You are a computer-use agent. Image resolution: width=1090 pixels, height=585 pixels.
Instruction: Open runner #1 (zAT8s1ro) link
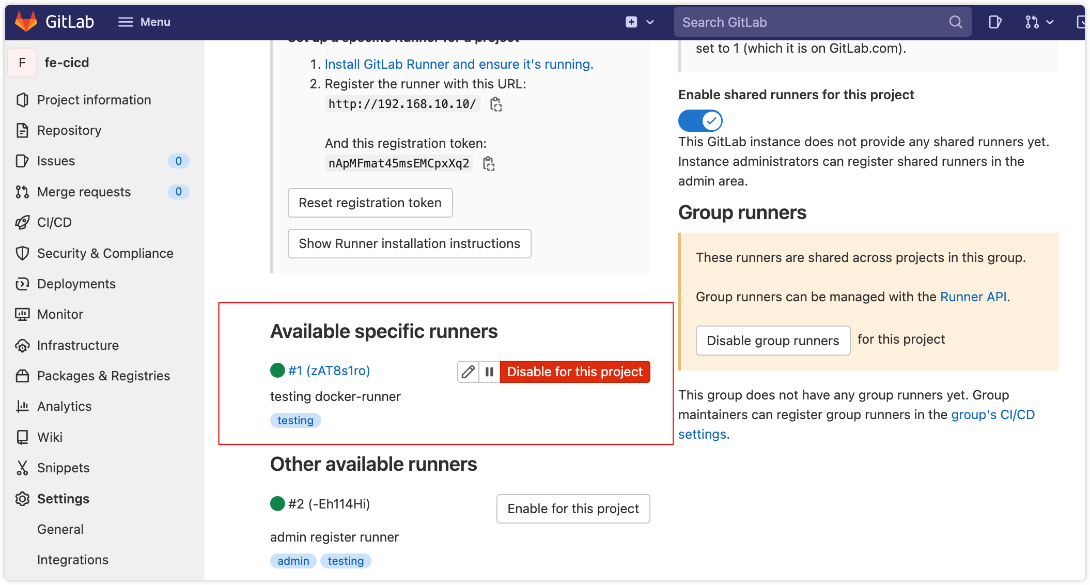click(329, 371)
